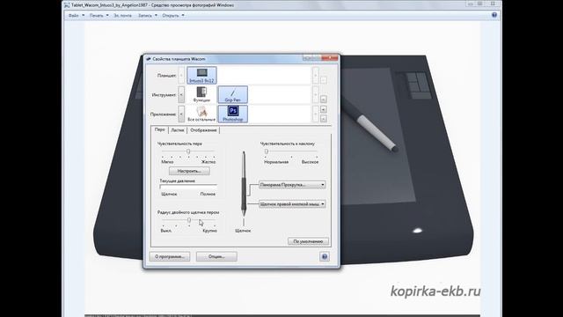Click the По умолчанию button
Viewport: 563px width, 317px height.
(308, 241)
